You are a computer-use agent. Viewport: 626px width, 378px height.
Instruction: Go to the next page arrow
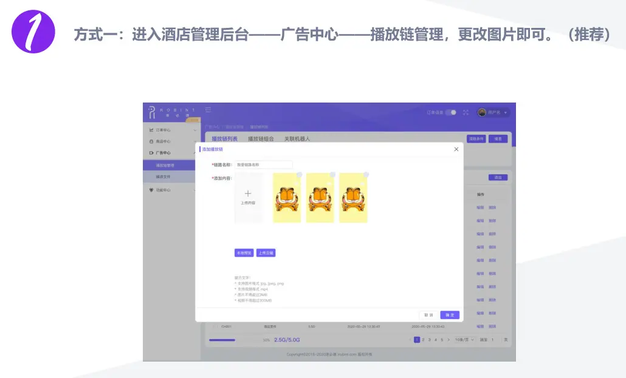[449, 340]
